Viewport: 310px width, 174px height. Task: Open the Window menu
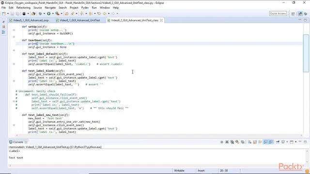coord(105,8)
